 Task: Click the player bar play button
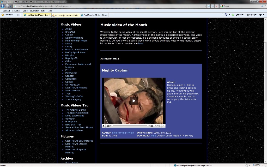(104, 126)
